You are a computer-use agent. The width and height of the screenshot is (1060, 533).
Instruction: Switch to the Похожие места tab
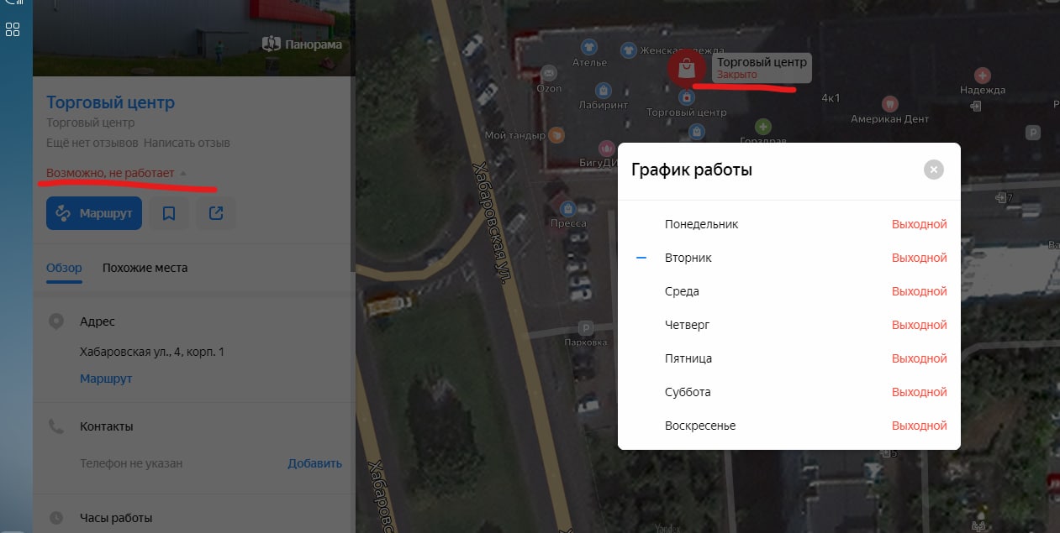145,268
